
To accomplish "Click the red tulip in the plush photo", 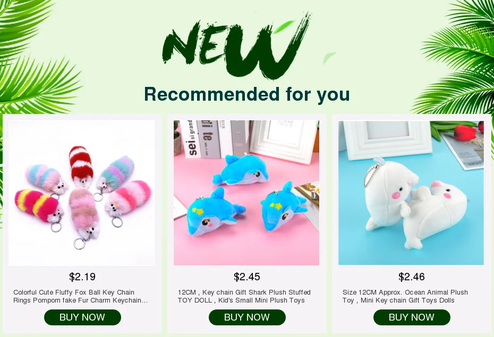I will pyautogui.click(x=465, y=132).
